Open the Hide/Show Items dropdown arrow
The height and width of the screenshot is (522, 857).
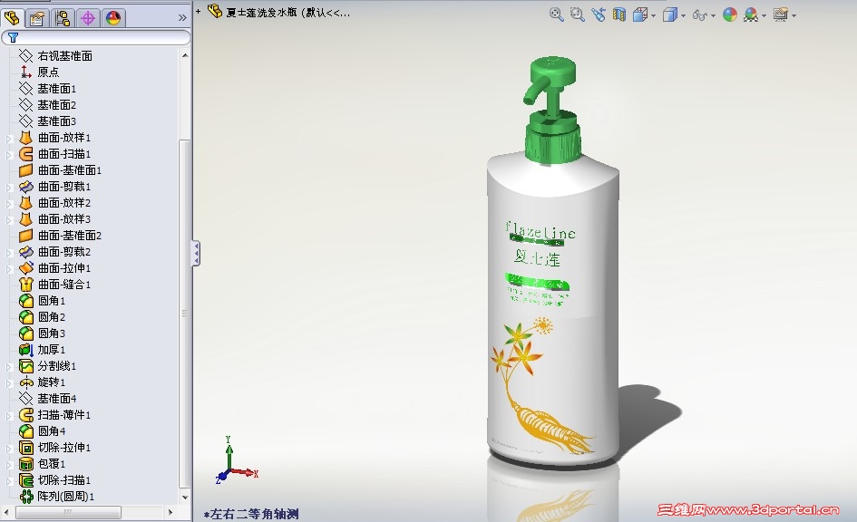pyautogui.click(x=713, y=15)
